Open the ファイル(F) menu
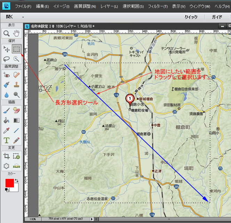This screenshot has height=223, width=231. tap(23, 6)
